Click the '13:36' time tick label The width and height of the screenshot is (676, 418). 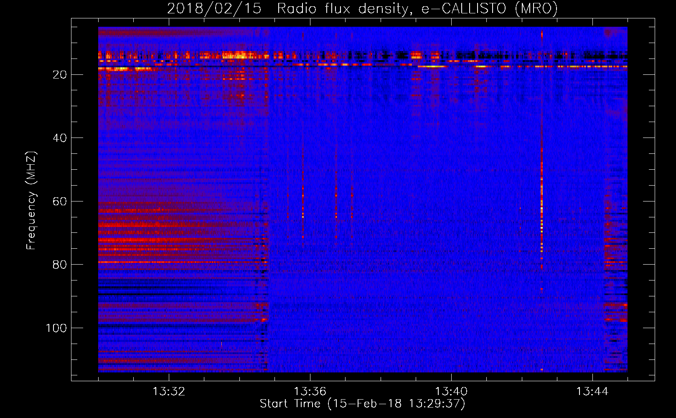pos(310,392)
